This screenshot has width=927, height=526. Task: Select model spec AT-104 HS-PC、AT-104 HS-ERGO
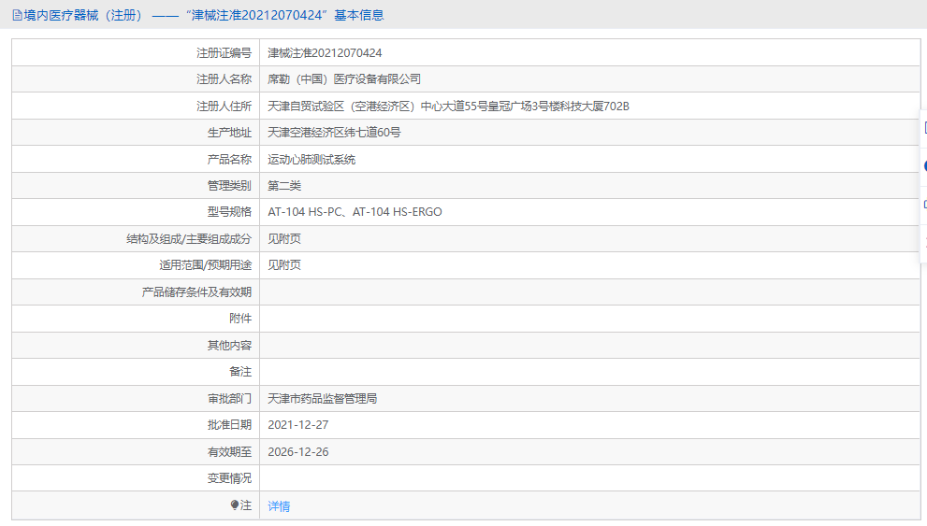tap(355, 212)
